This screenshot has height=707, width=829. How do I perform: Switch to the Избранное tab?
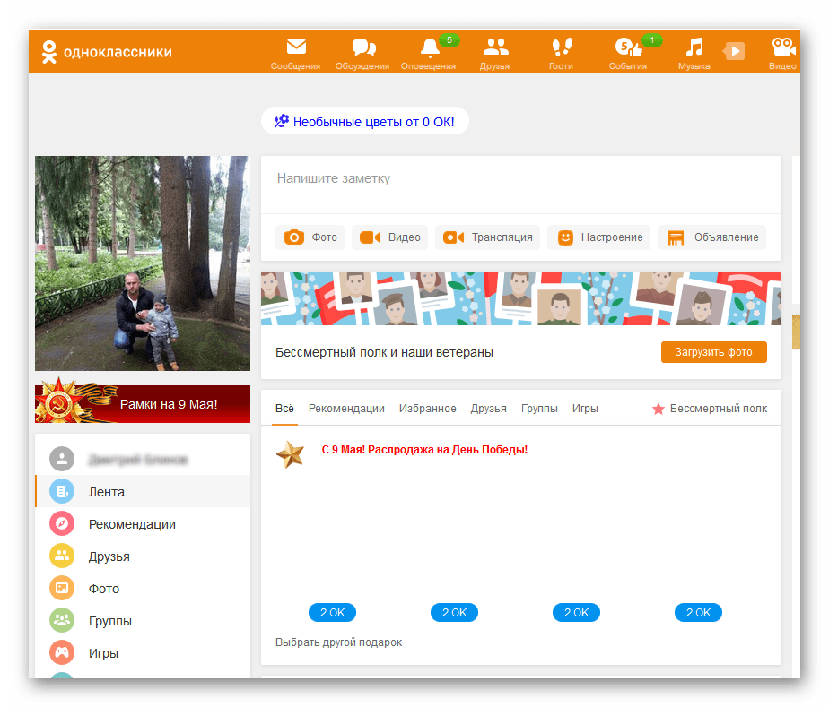[428, 408]
